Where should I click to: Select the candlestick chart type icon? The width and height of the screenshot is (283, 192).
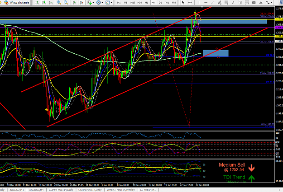point(44,3)
